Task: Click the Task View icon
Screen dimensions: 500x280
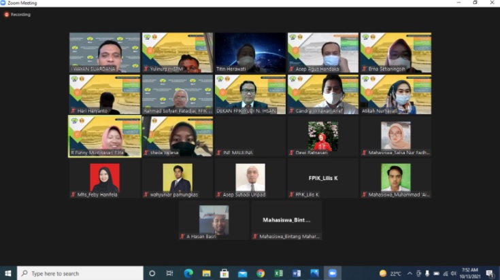Action: click(x=170, y=273)
